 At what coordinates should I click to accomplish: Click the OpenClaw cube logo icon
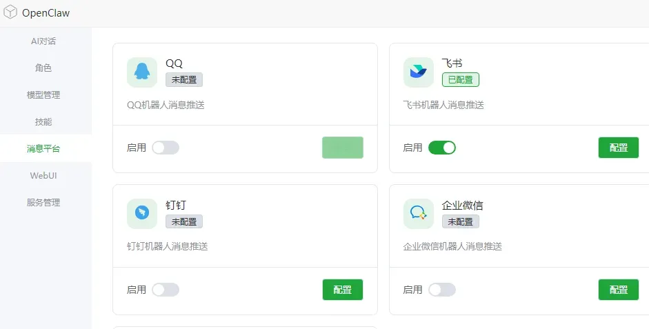point(10,12)
